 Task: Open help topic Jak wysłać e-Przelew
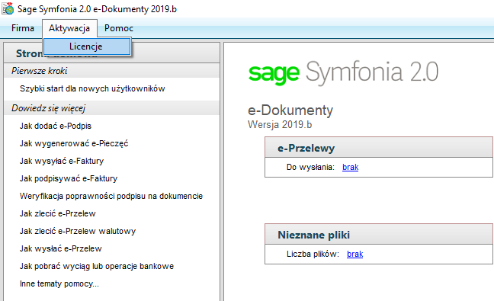click(x=61, y=248)
